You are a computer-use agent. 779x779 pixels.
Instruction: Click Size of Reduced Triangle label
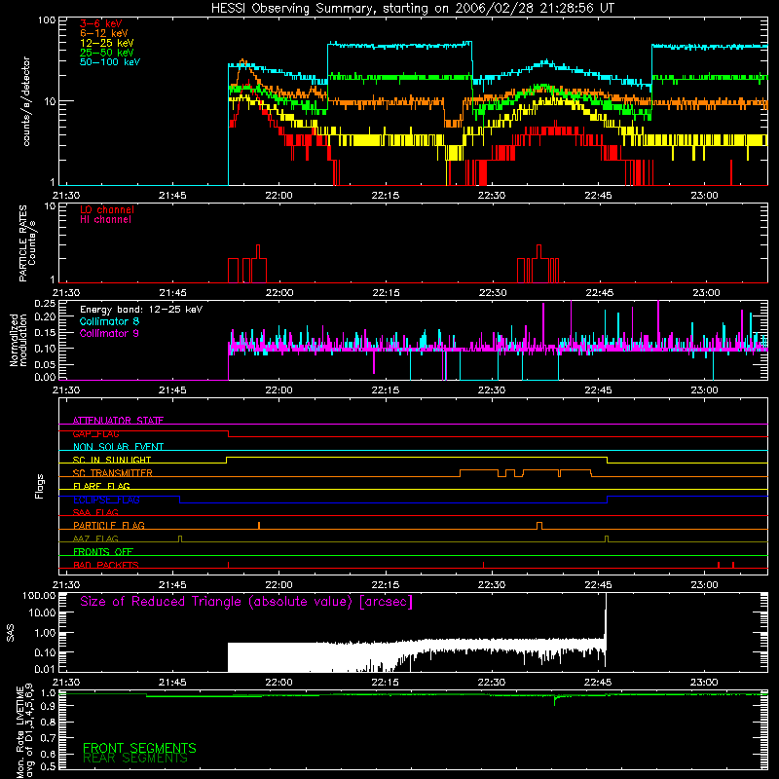(x=246, y=602)
